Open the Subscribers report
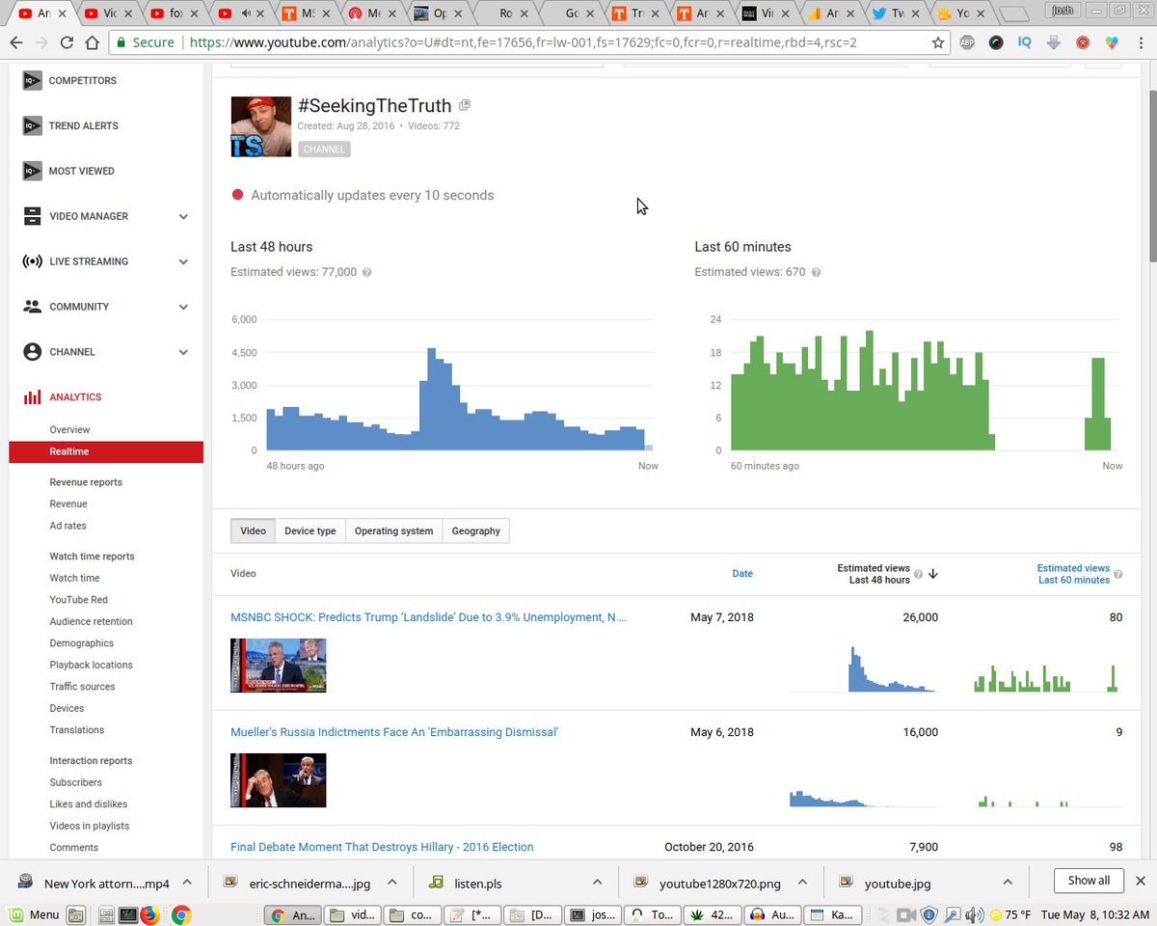1157x926 pixels. point(75,782)
